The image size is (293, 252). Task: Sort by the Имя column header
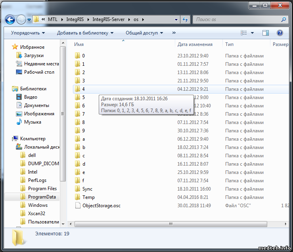click(79, 44)
